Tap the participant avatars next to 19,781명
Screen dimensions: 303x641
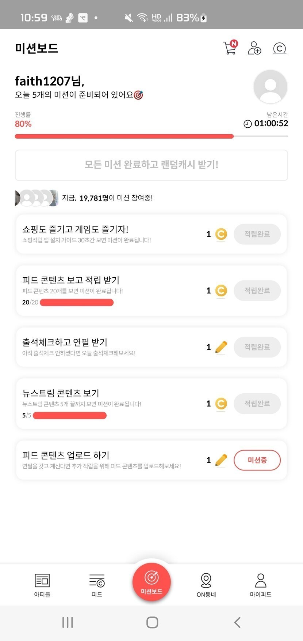37,198
